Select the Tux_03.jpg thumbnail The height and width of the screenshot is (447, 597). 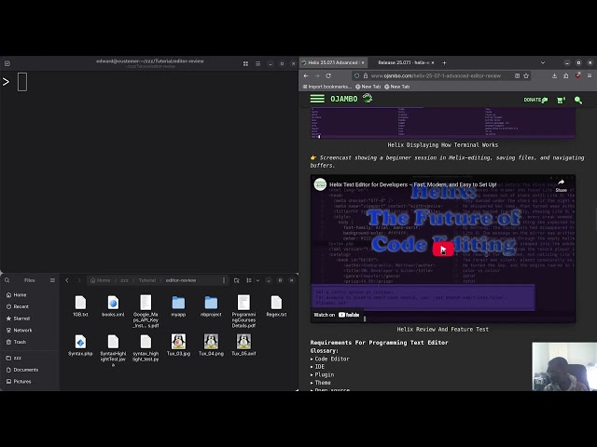(178, 345)
